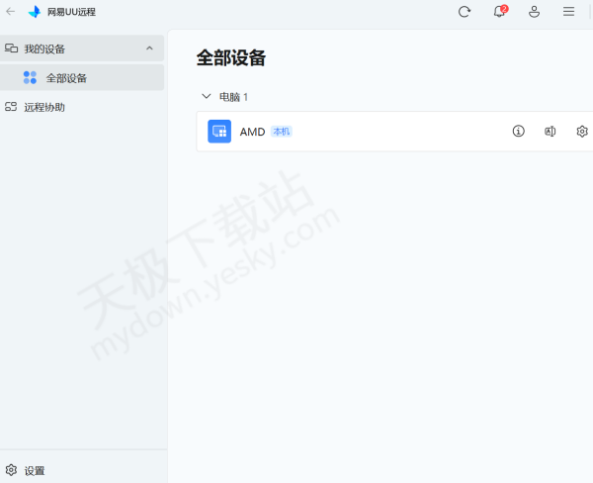Select 全部设备 in the sidebar
The height and width of the screenshot is (483, 593).
point(66,78)
